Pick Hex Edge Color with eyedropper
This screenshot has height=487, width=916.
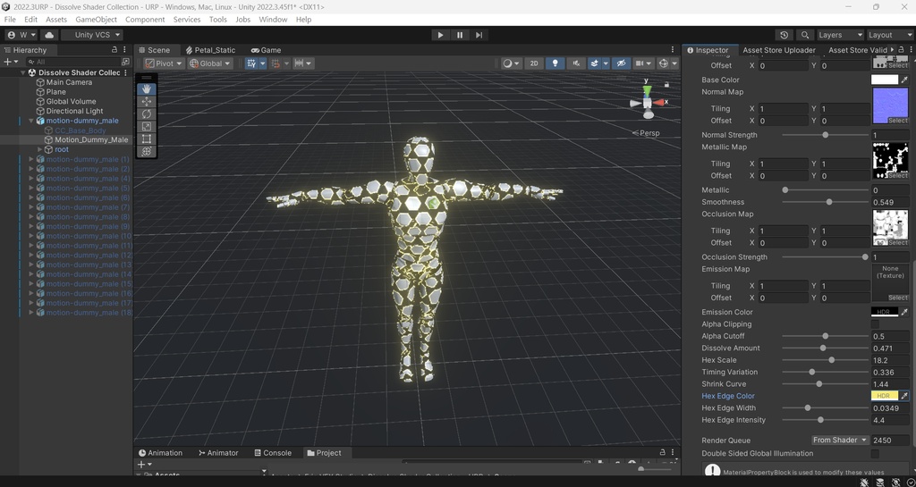coord(905,396)
